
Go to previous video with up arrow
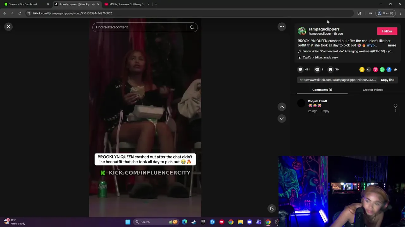(x=282, y=107)
